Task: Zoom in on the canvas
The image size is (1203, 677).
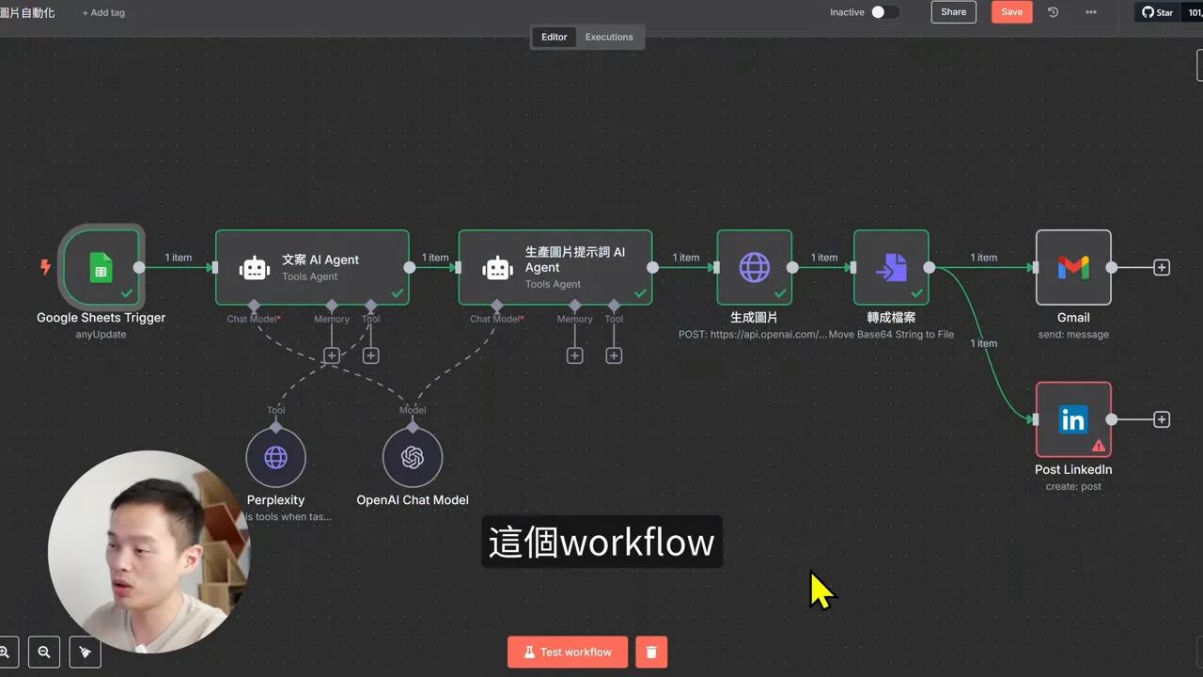Action: click(x=5, y=652)
